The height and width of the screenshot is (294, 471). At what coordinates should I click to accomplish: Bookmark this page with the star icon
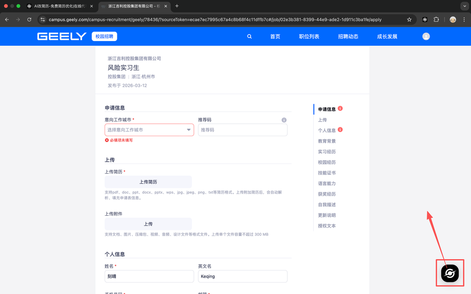pos(409,20)
